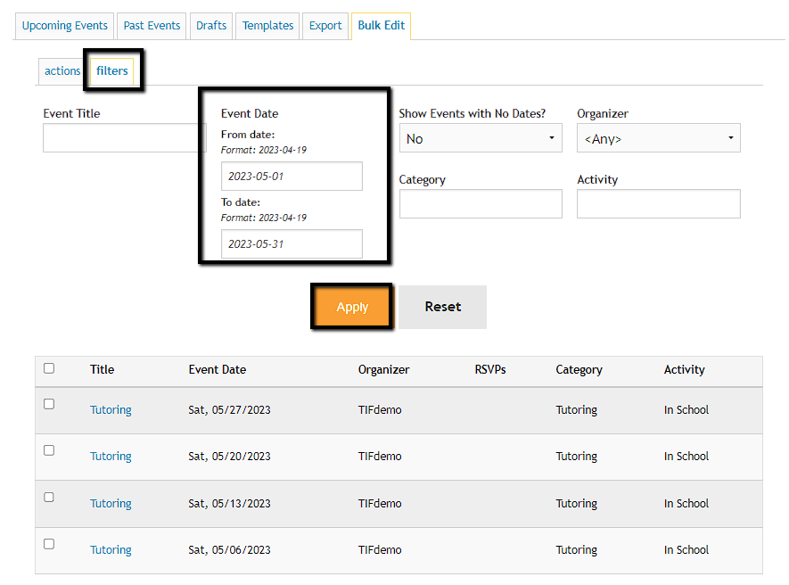Viewport: 789px width, 585px height.
Task: Click the From date input field
Action: click(292, 177)
